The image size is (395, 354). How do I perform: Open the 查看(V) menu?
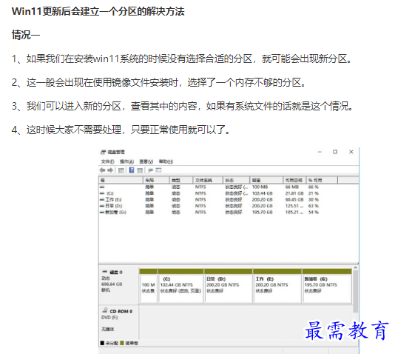pos(146,161)
